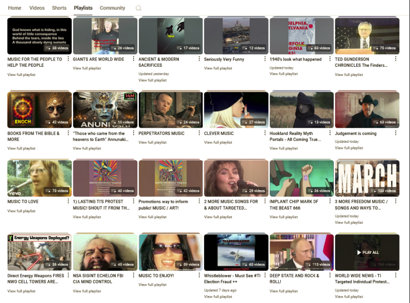The image size is (410, 303).
Task: Open options menu for ANCIENT & MODERN SACRIFICES
Action: pos(199,59)
